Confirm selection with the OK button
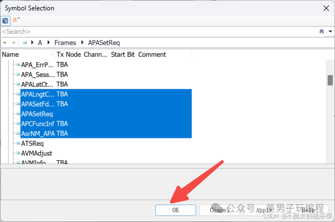The image size is (335, 222). 175,210
